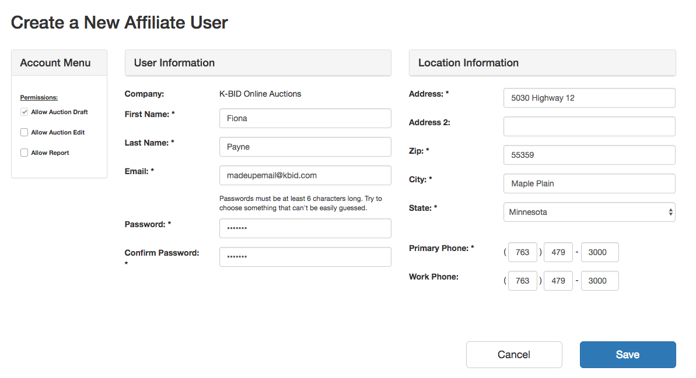Viewport: 696px width, 378px height.
Task: Focus the Primary Phone 479 prefix field
Action: 558,252
